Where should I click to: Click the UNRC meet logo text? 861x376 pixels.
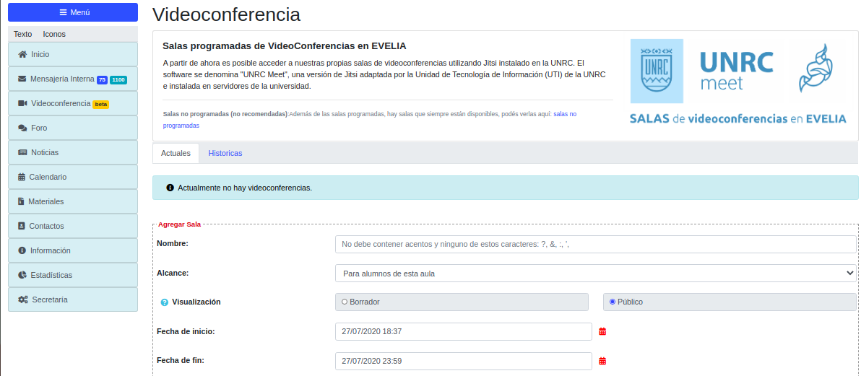coord(736,70)
